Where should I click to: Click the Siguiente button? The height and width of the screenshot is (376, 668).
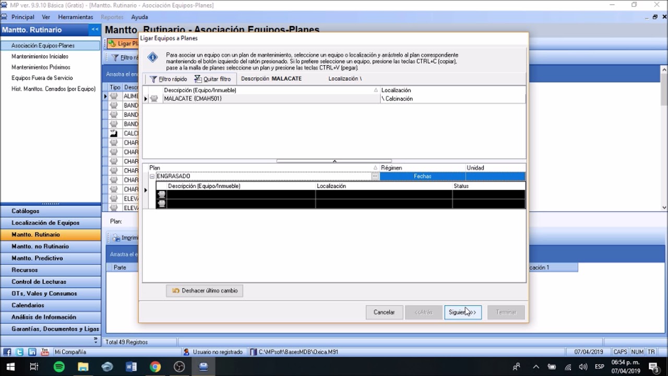click(x=462, y=312)
